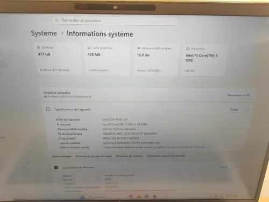269x202 pixels.
Task: Select the 'Stylet et fonction tactile' value
Action: (x=154, y=147)
